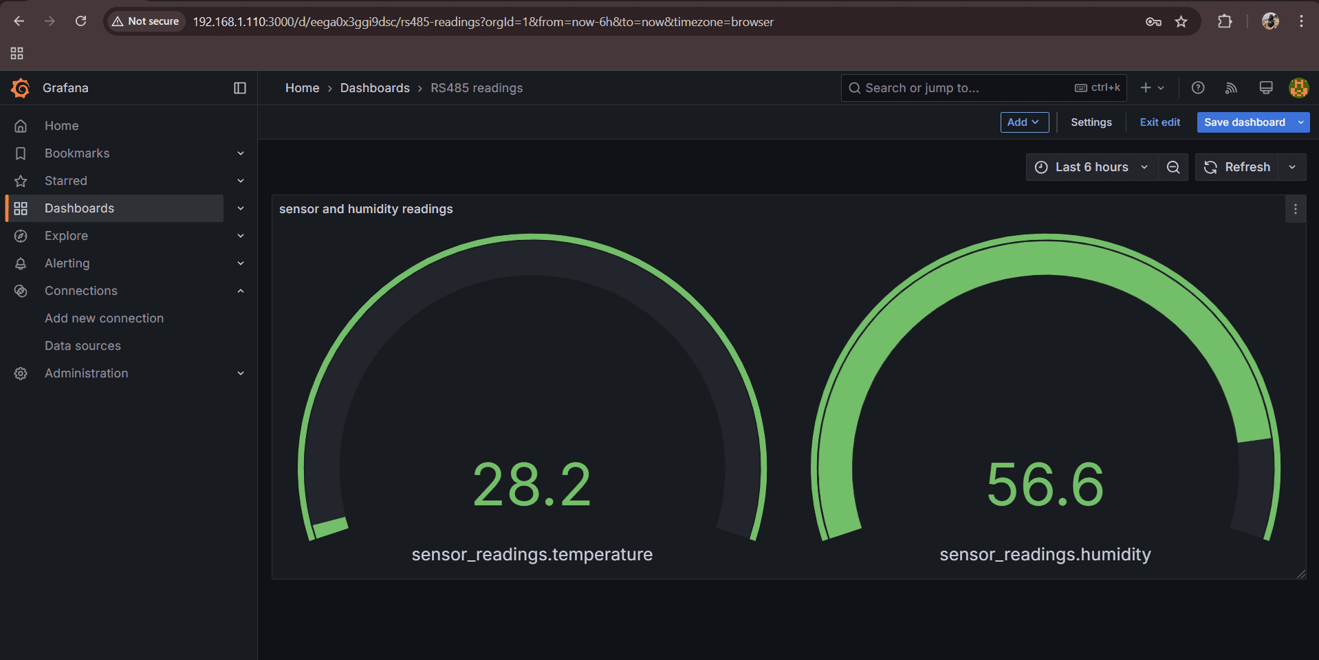This screenshot has width=1319, height=660.
Task: Refresh the dashboard data
Action: pyautogui.click(x=1237, y=167)
